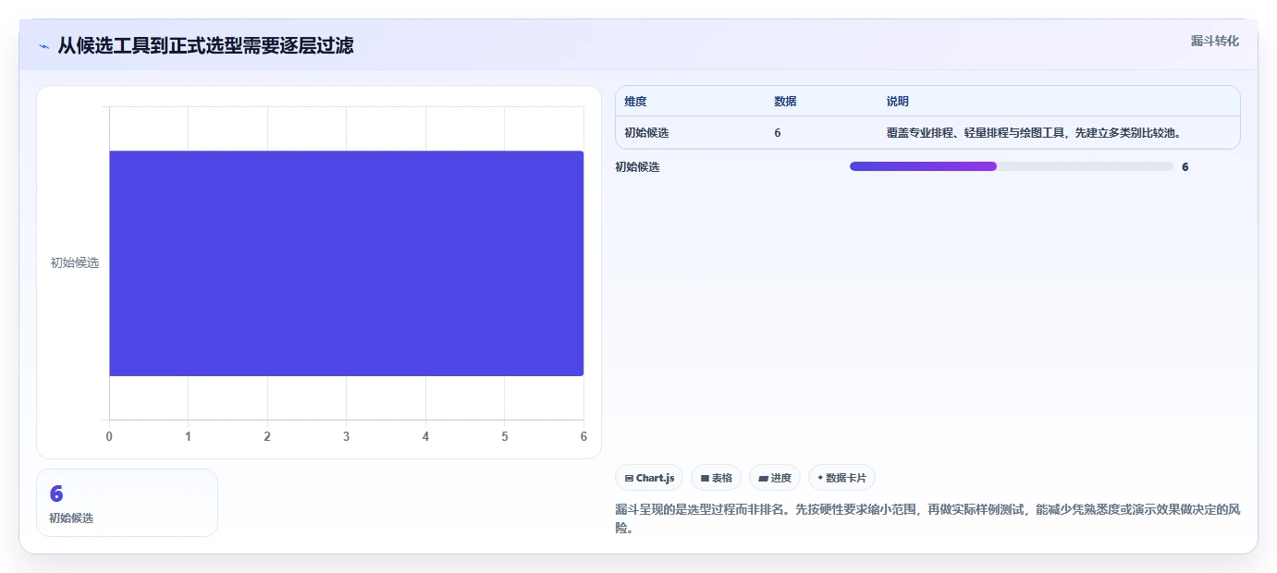Click the 维度 column header
The height and width of the screenshot is (573, 1277).
(635, 102)
